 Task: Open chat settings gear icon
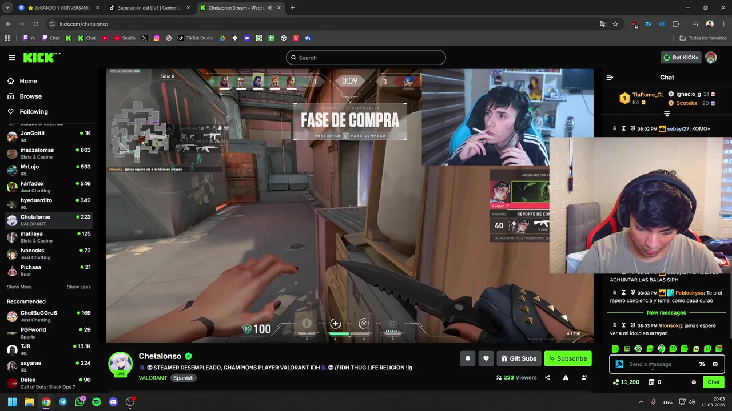tap(694, 382)
